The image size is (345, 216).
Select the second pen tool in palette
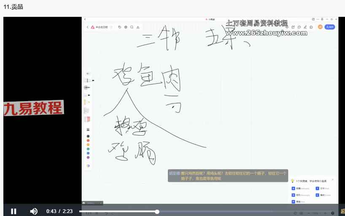pyautogui.click(x=87, y=88)
